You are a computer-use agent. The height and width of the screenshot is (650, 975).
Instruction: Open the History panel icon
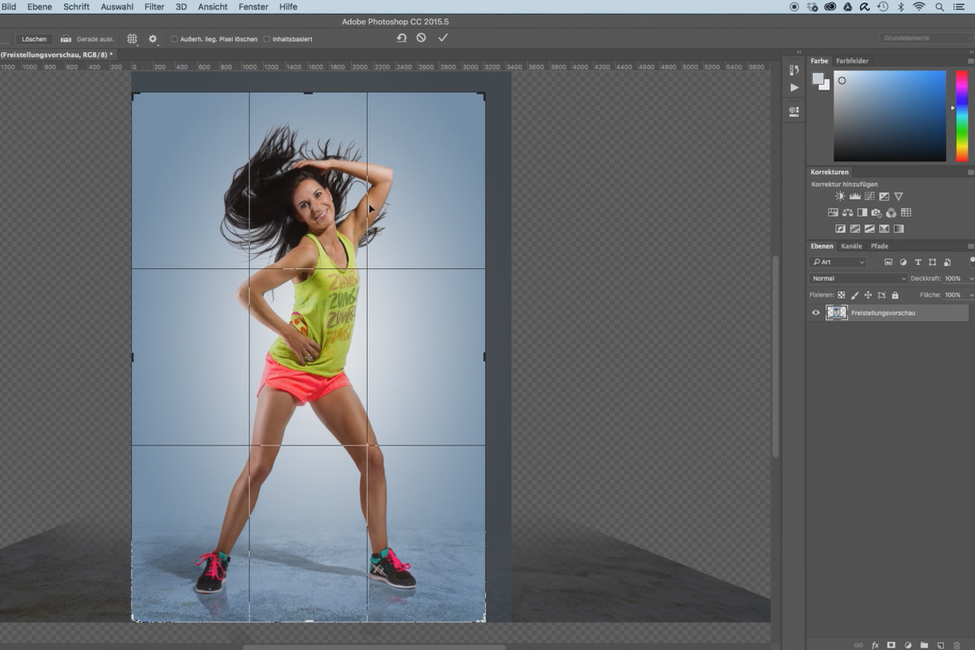[x=794, y=71]
